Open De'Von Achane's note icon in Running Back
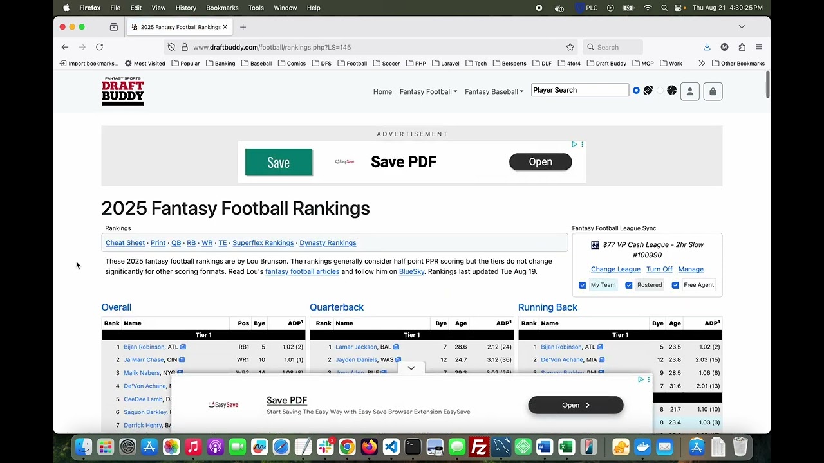The image size is (824, 463). pyautogui.click(x=601, y=360)
